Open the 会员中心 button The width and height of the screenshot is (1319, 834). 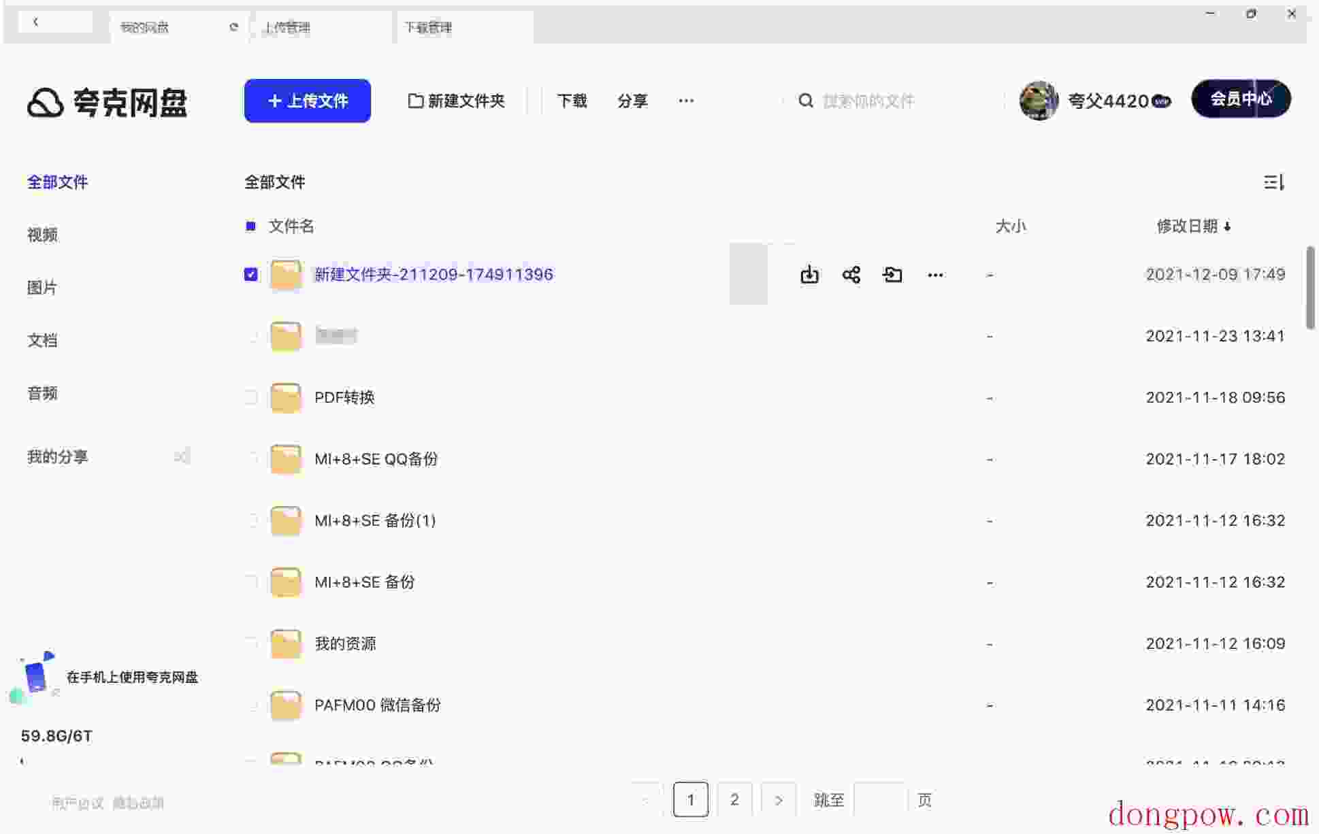tap(1241, 99)
